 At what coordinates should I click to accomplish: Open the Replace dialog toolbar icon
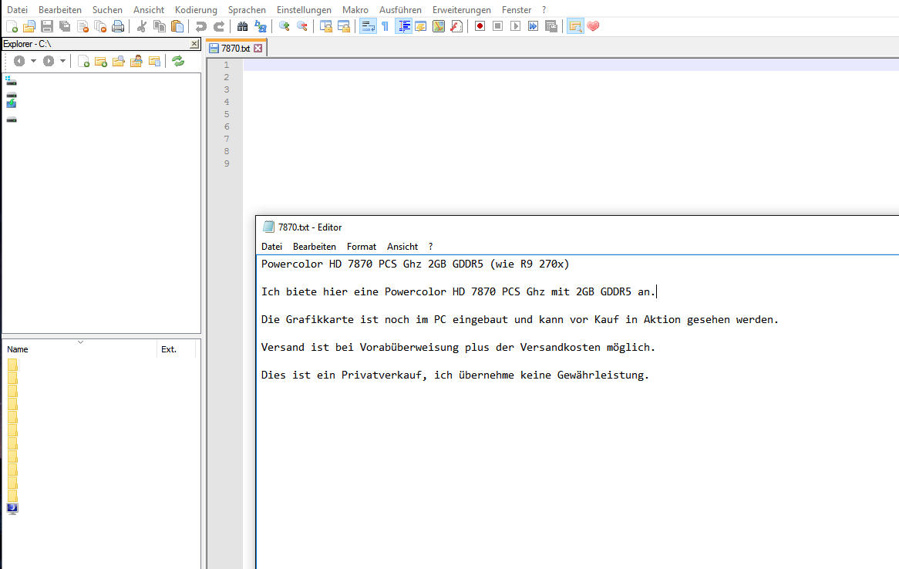click(261, 26)
